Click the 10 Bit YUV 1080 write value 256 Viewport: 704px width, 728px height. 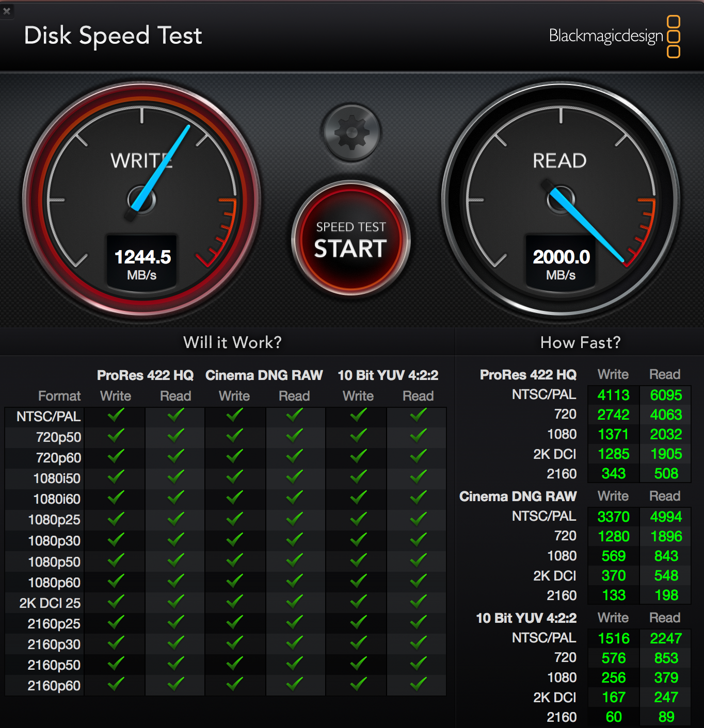[614, 677]
